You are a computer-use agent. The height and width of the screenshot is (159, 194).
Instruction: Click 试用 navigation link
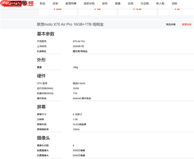[131, 4]
